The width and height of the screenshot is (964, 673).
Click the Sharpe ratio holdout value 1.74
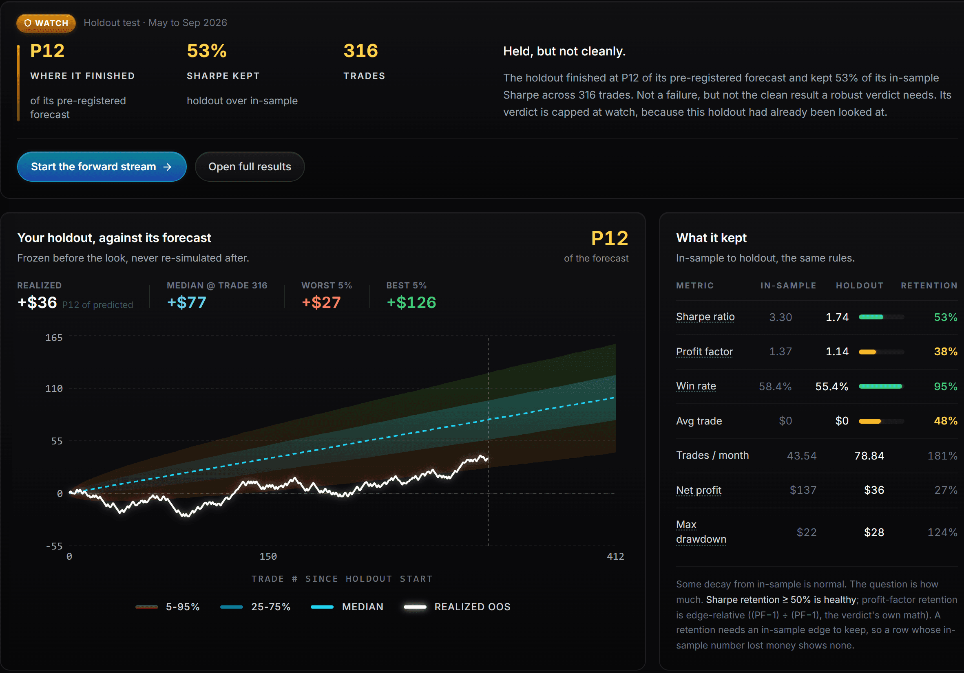pos(837,317)
